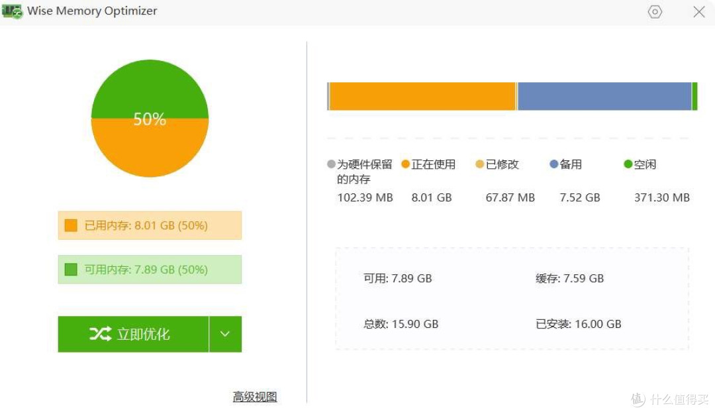The width and height of the screenshot is (715, 414).
Task: Click the Wise Memory Optimizer title text
Action: pos(92,11)
